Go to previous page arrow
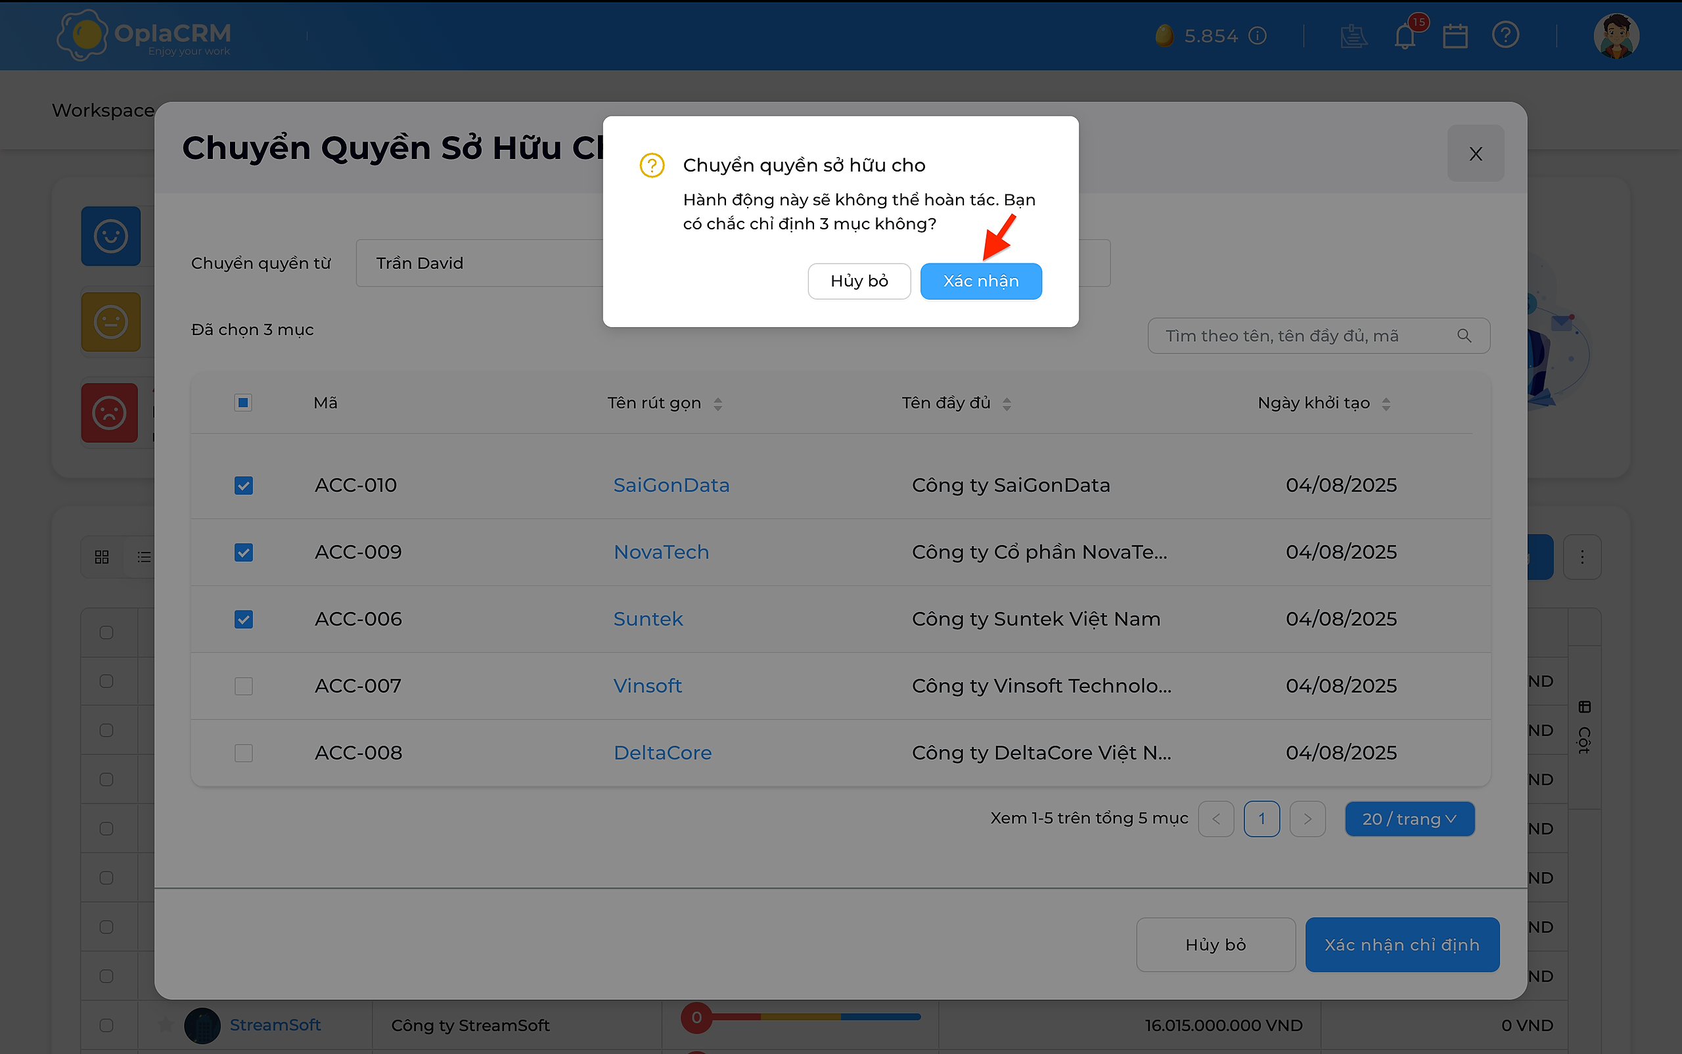Image resolution: width=1682 pixels, height=1054 pixels. pyautogui.click(x=1216, y=819)
